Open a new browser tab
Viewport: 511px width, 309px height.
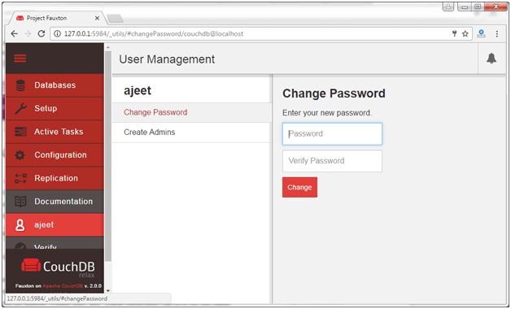coord(115,19)
